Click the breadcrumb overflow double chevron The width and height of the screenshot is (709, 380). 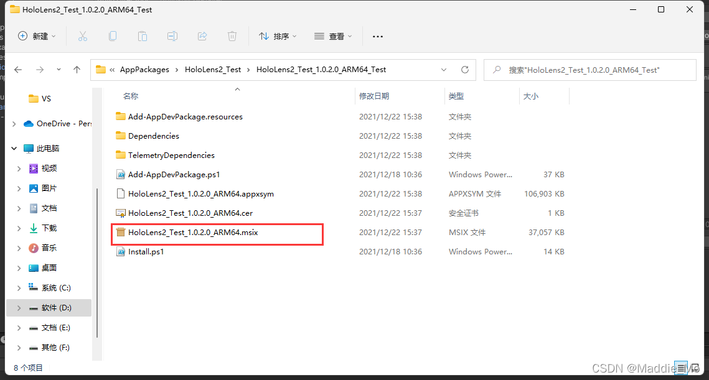(112, 70)
